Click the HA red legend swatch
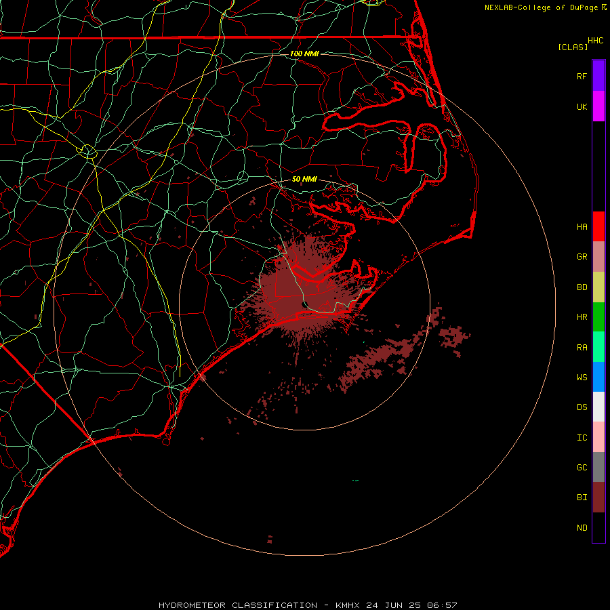The width and height of the screenshot is (610, 610). tap(598, 226)
